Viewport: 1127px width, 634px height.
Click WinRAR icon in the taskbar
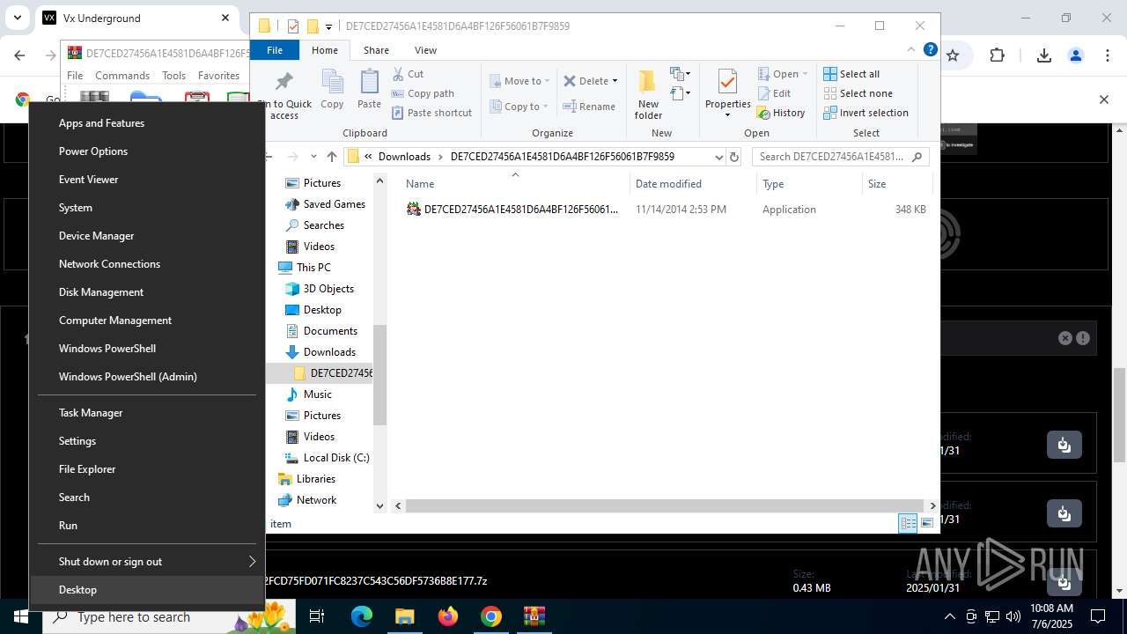tap(534, 616)
